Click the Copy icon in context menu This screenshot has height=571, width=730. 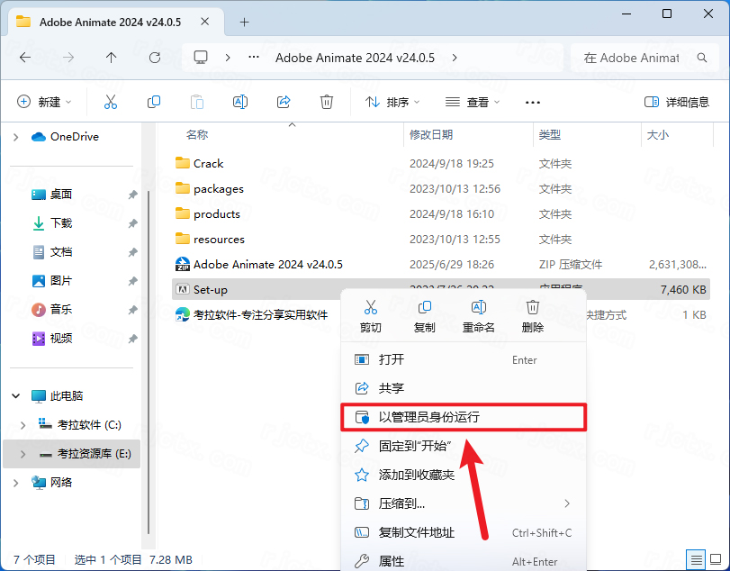(424, 309)
